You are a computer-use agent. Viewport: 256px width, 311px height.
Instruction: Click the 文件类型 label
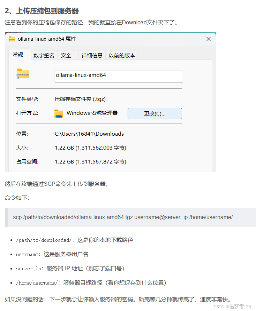click(27, 99)
